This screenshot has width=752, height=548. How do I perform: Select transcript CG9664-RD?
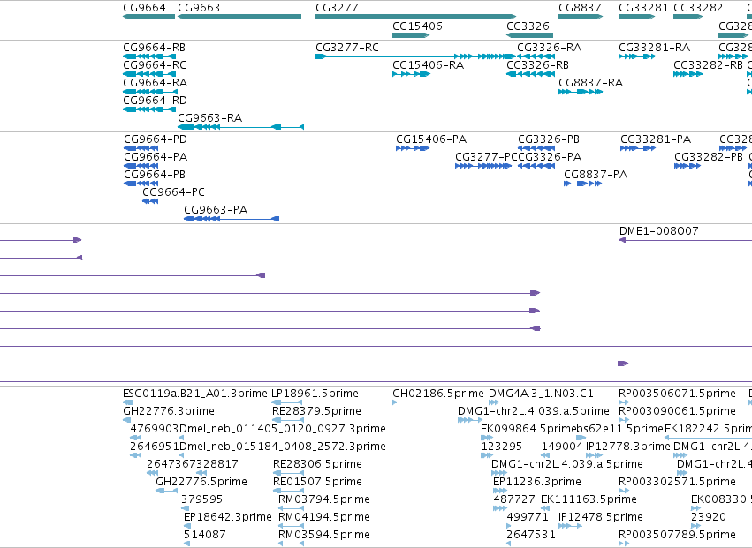pos(155,101)
